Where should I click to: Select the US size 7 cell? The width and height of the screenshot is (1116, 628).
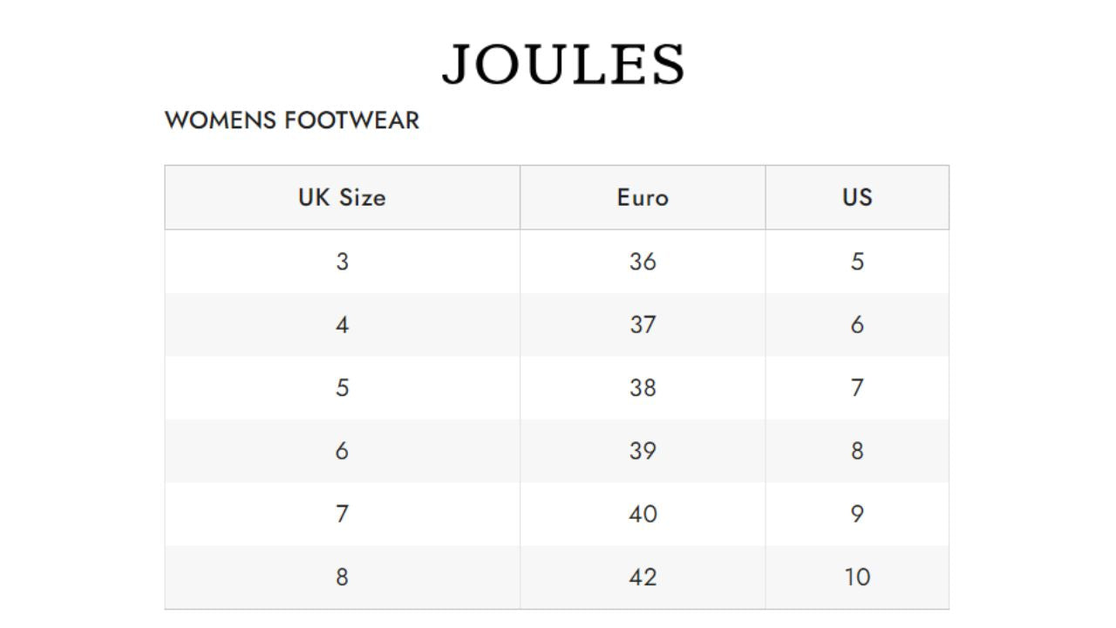point(857,387)
